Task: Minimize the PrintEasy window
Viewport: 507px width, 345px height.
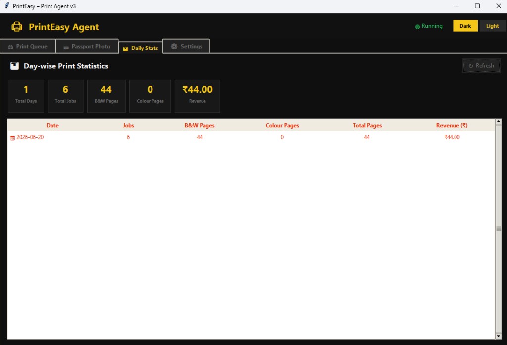Action: tap(456, 6)
